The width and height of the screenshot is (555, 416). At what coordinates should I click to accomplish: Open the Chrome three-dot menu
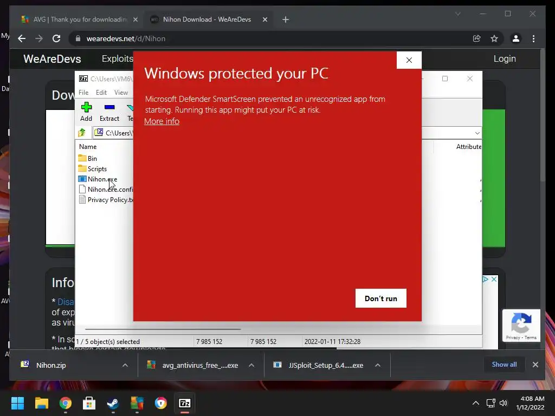click(533, 38)
